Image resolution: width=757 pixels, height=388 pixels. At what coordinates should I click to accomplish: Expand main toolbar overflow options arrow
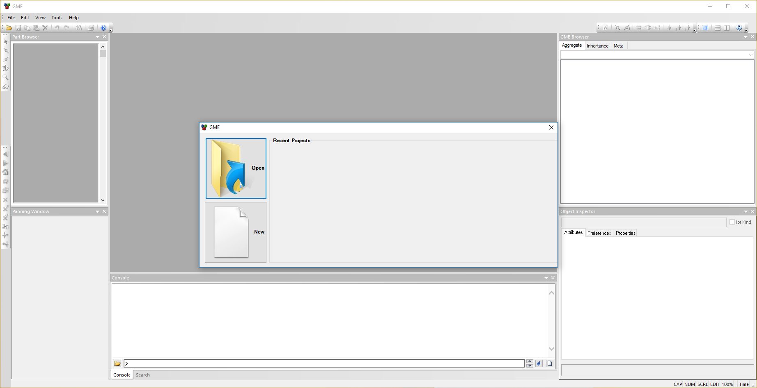point(110,30)
